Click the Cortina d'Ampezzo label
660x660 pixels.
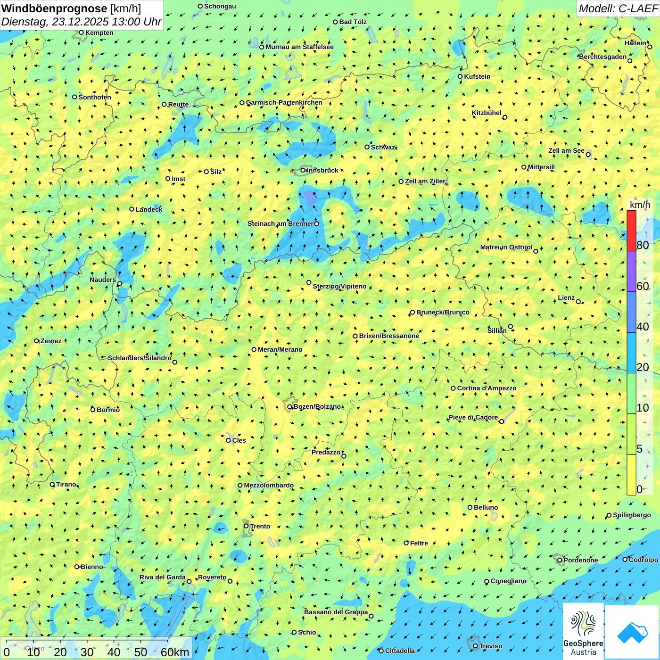[x=487, y=388]
